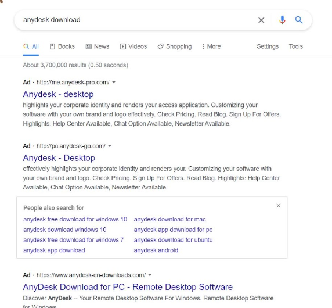The image size is (332, 308).
Task: Expand arrow next to anydesk-en-downloads.com ad URL
Action: click(x=150, y=275)
